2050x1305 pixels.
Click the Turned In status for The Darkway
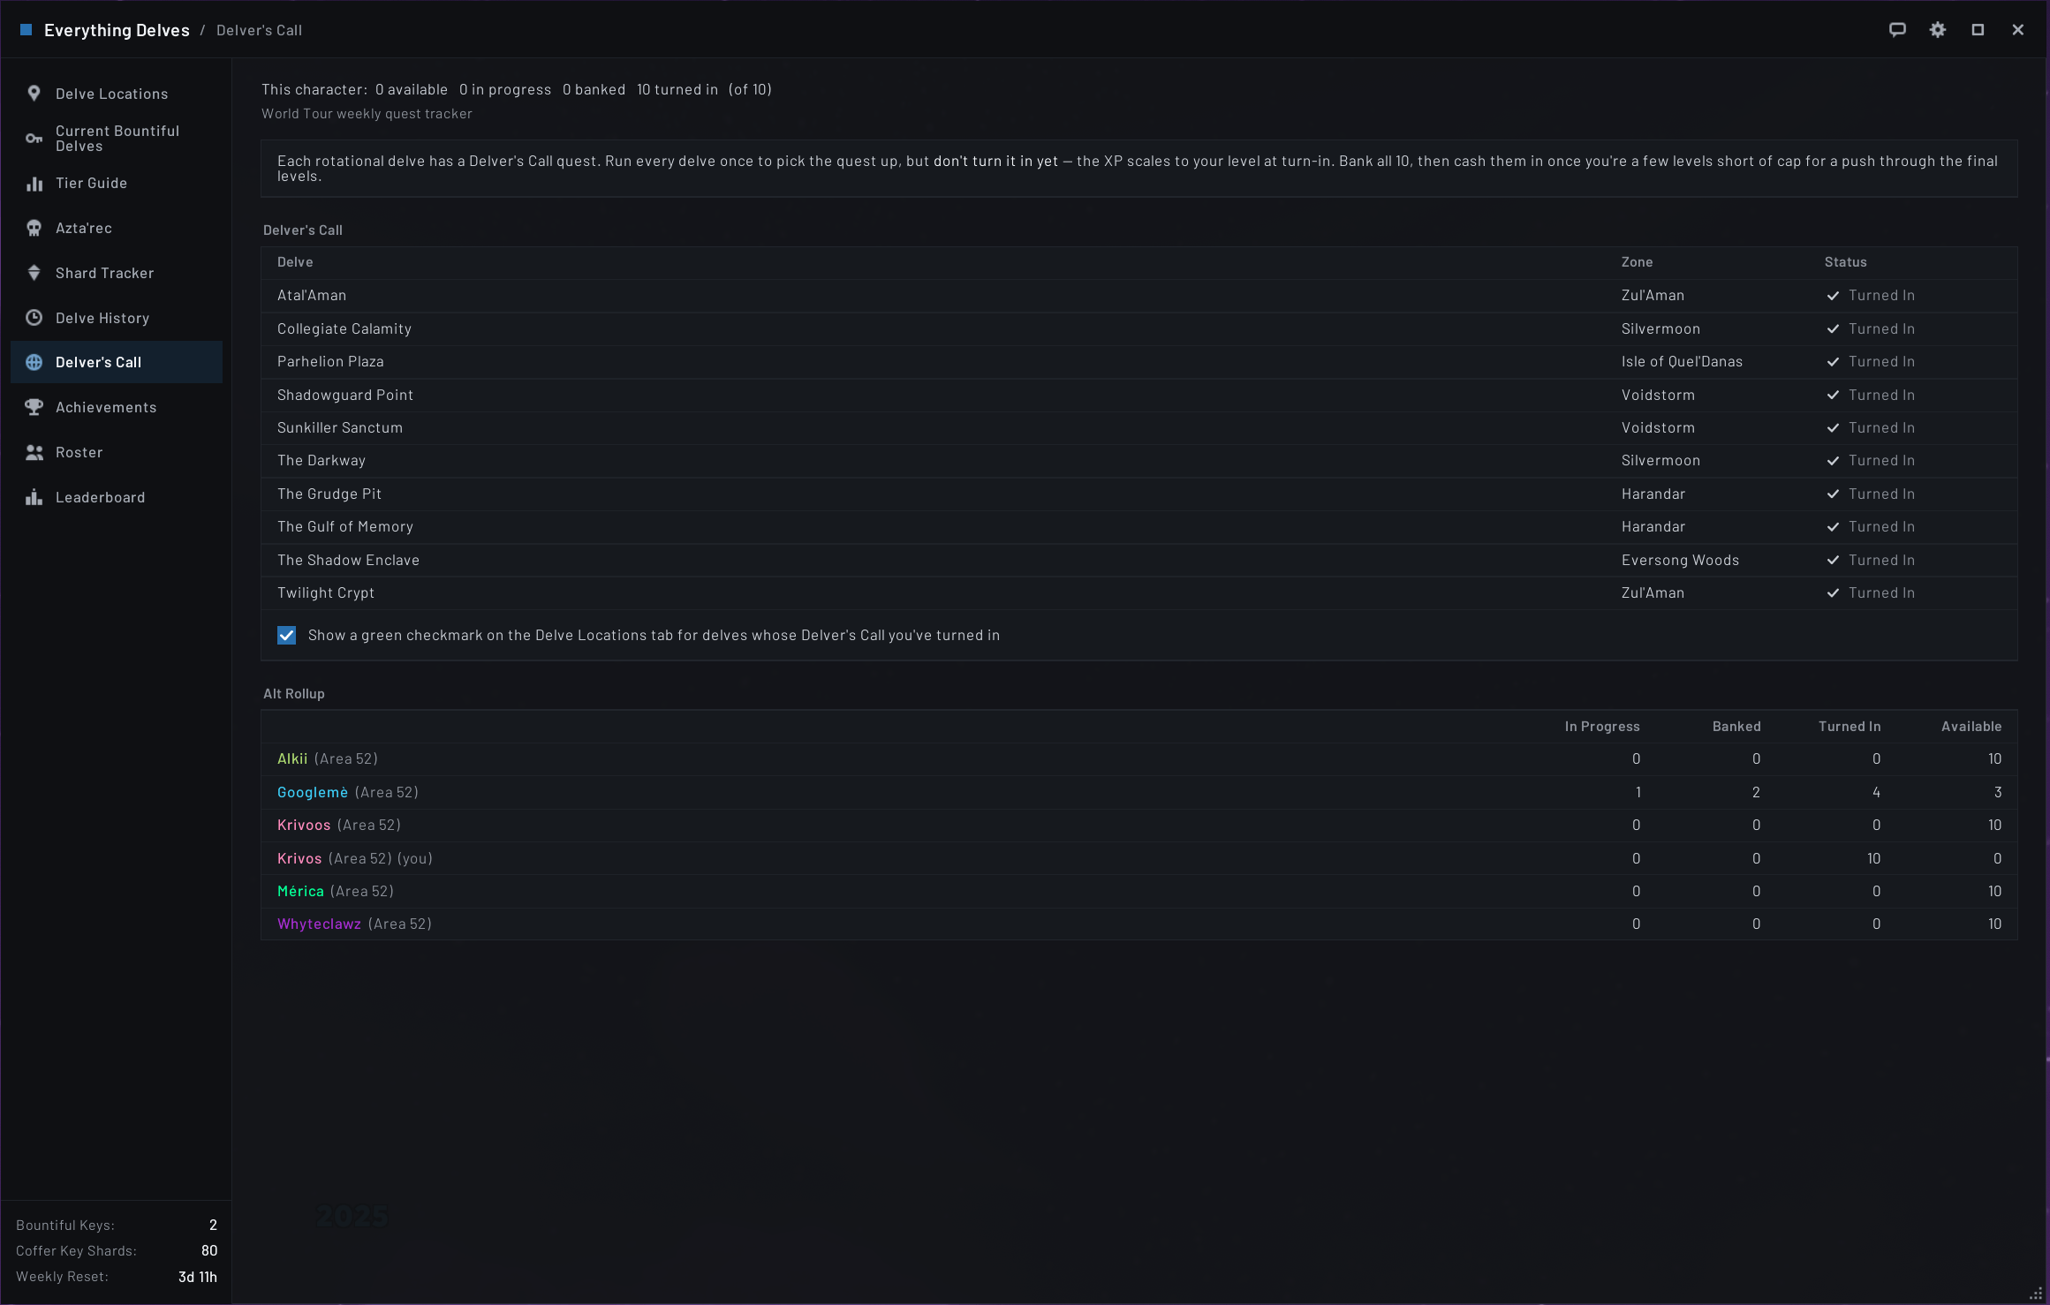click(1871, 461)
